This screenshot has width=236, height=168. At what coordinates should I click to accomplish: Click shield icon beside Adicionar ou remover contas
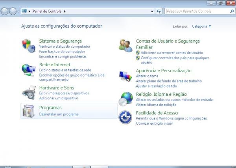click(x=138, y=52)
